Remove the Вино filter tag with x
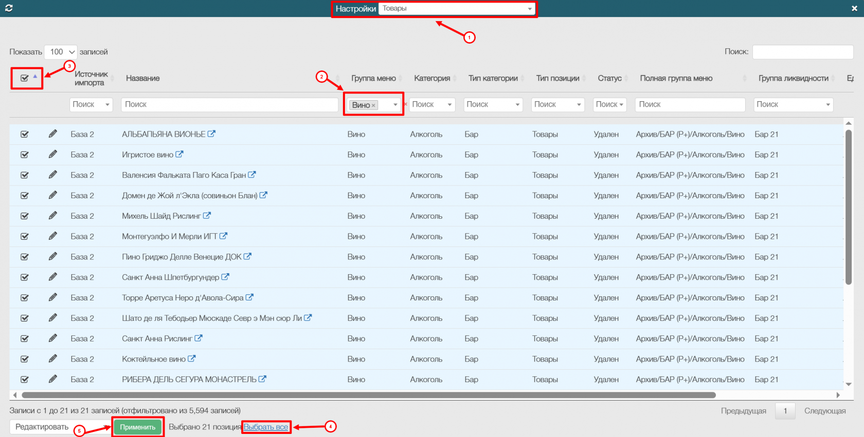Viewport: 864px width, 437px height. click(x=373, y=105)
